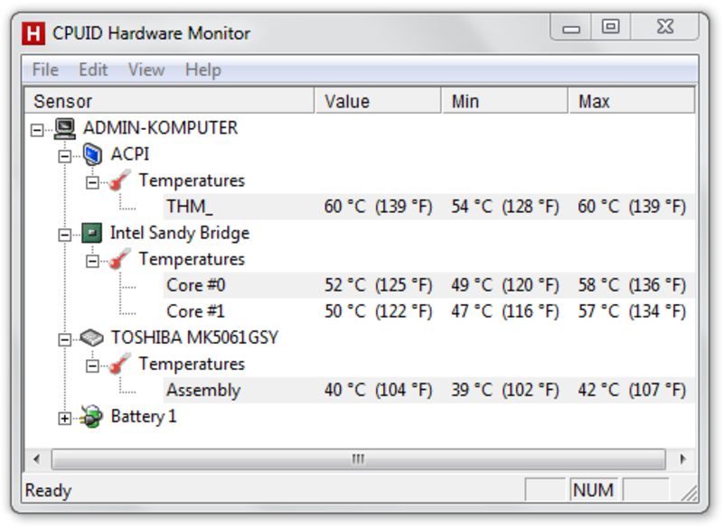Select the ADMIN-KOMPUTER tree label
Image resolution: width=723 pixels, height=527 pixels.
pyautogui.click(x=160, y=128)
